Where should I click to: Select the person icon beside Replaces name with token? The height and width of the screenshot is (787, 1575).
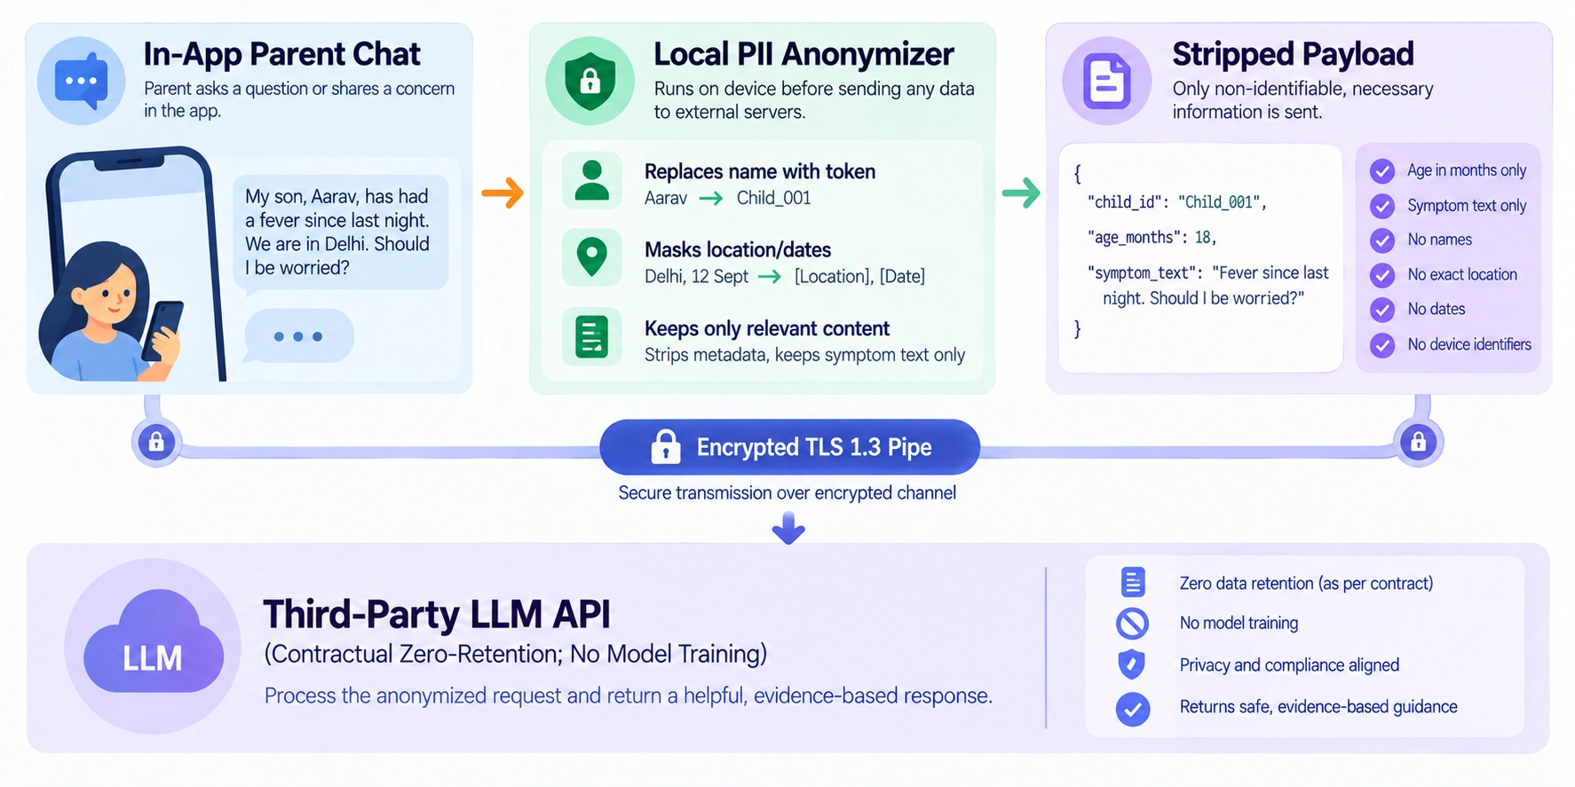(592, 180)
